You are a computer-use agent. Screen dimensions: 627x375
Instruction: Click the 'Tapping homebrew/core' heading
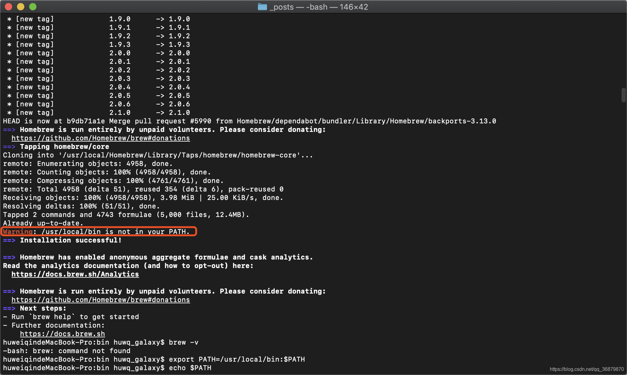[x=64, y=147]
